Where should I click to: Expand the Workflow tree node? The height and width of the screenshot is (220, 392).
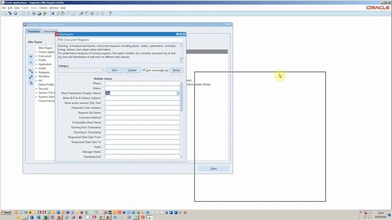[36, 76]
